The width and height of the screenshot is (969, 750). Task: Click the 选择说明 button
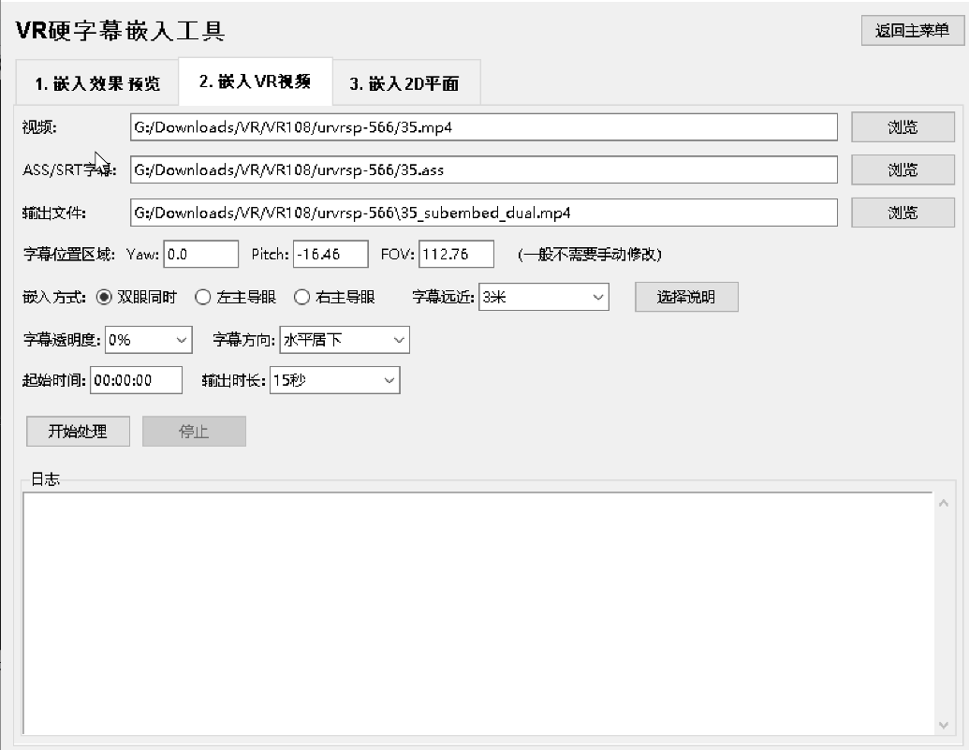click(x=686, y=298)
